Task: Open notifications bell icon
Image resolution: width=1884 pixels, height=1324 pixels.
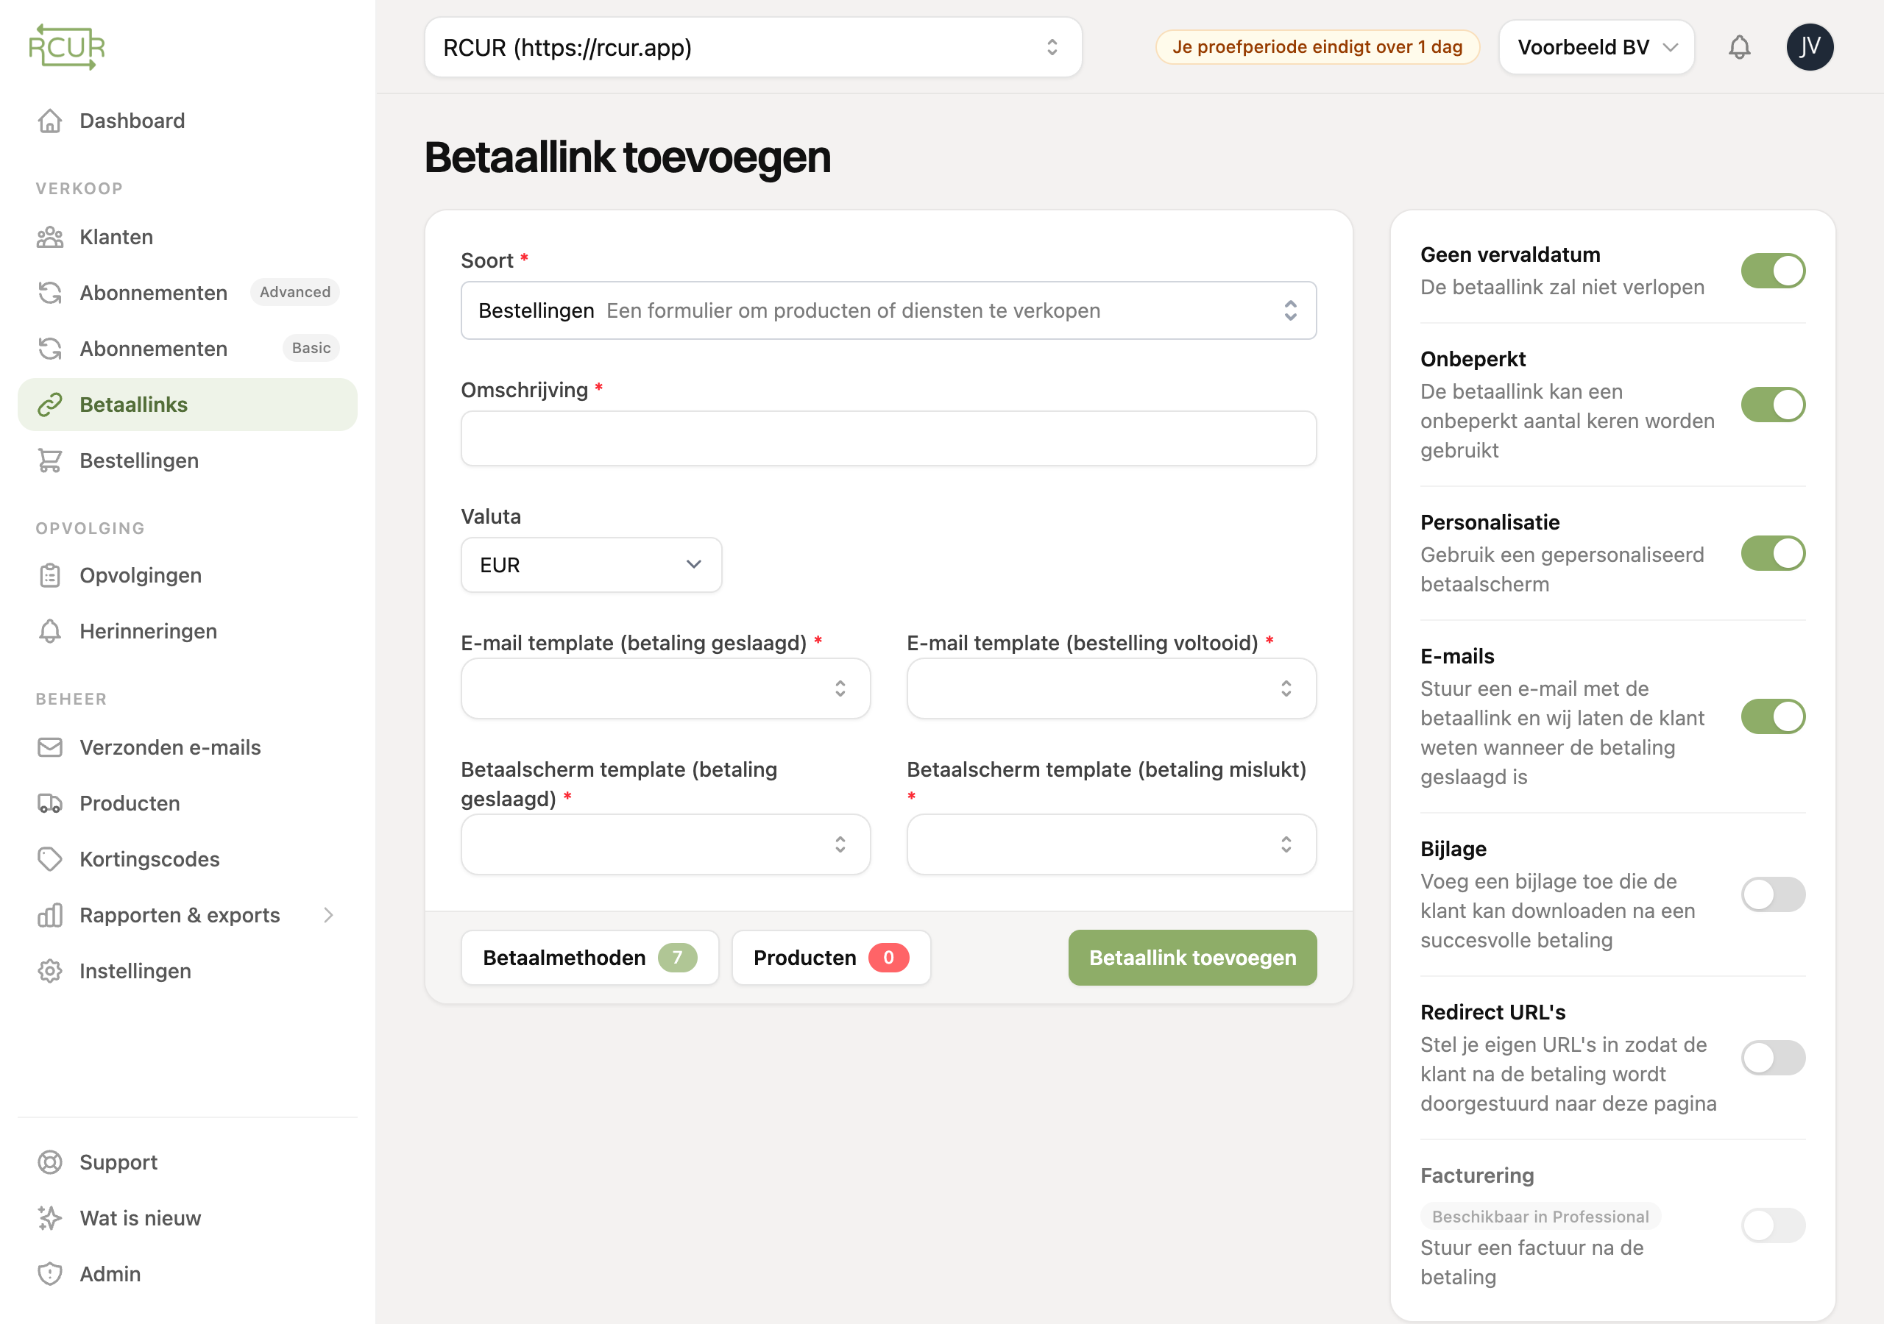Action: click(1739, 48)
